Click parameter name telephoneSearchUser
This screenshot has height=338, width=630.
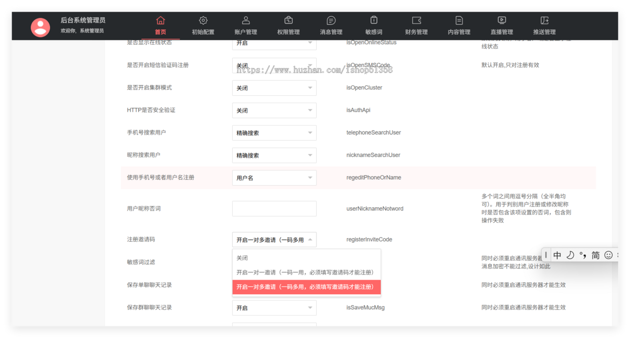pos(374,132)
